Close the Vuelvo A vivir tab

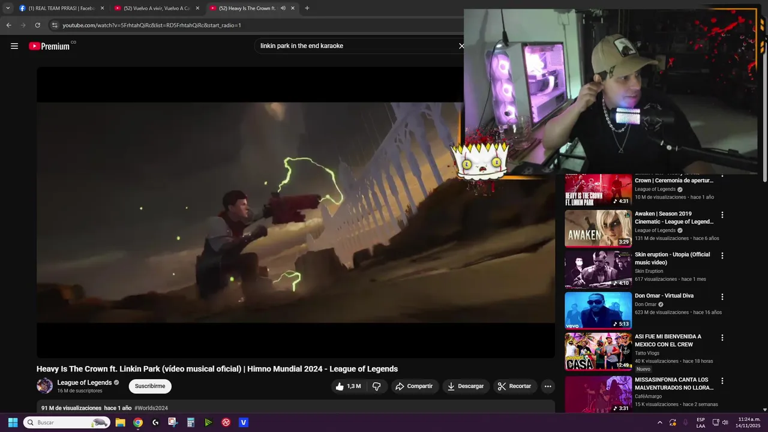tap(197, 8)
